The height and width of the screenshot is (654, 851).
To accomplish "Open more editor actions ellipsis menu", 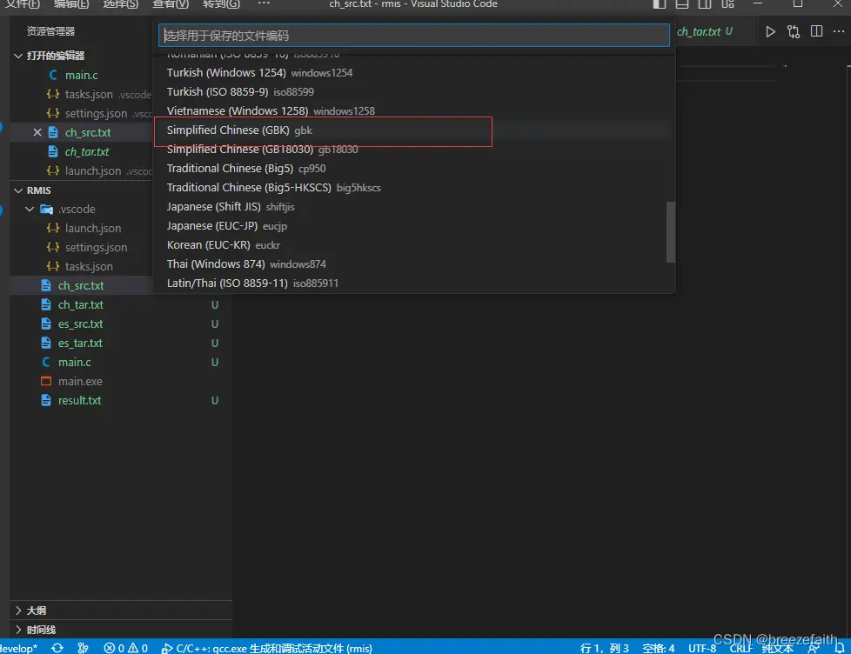I will coord(839,31).
